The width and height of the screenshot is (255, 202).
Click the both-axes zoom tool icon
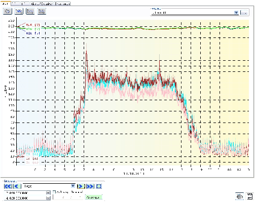pyautogui.click(x=42, y=11)
